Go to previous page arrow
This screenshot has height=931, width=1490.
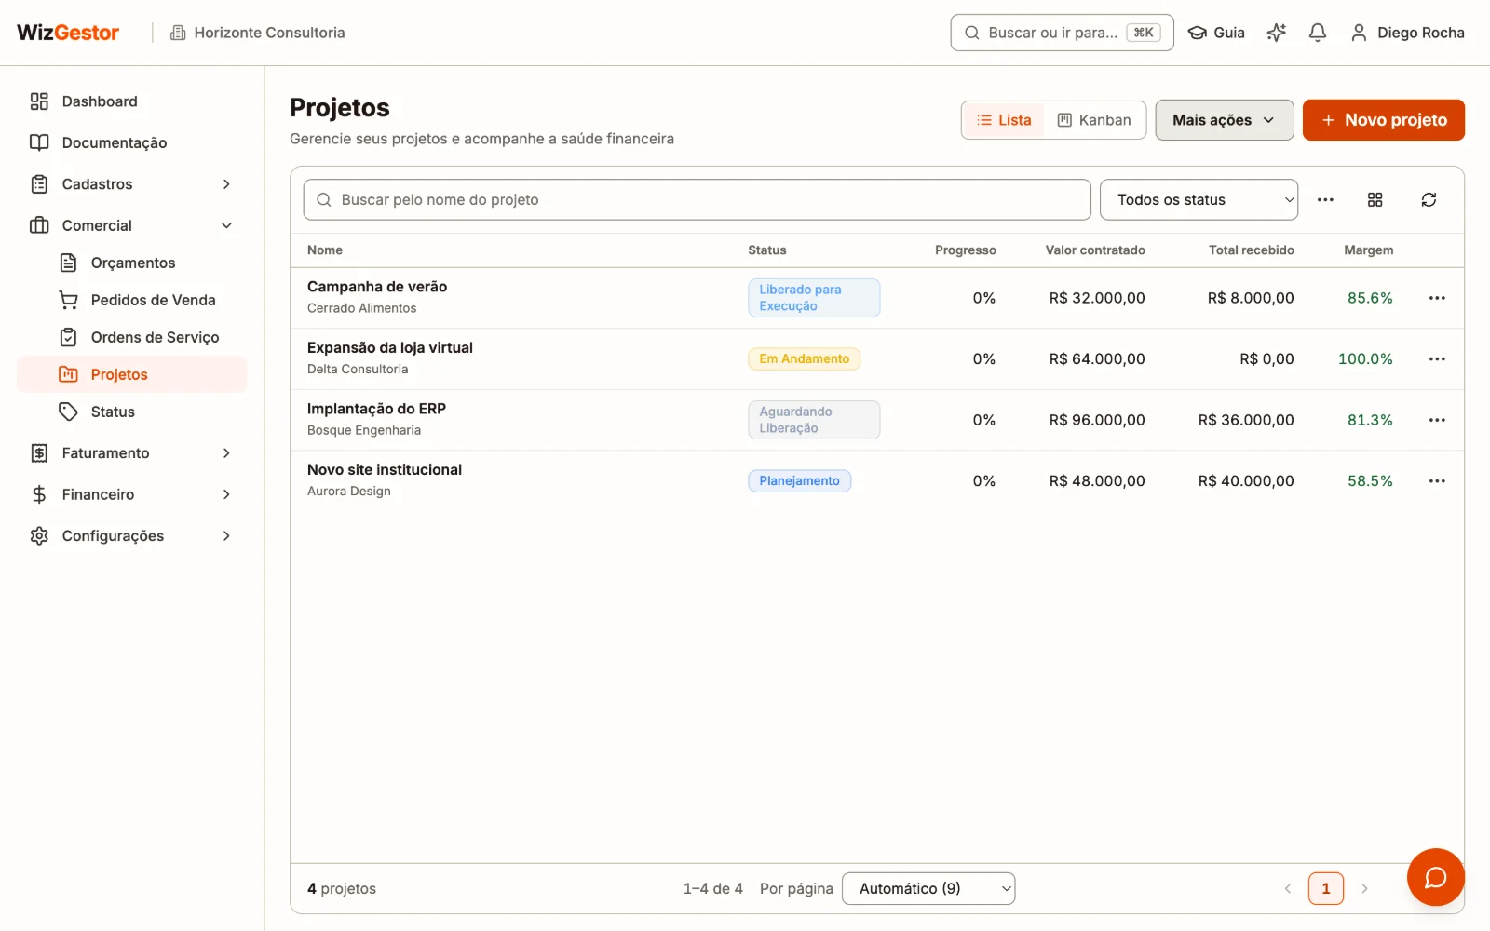[x=1288, y=888]
